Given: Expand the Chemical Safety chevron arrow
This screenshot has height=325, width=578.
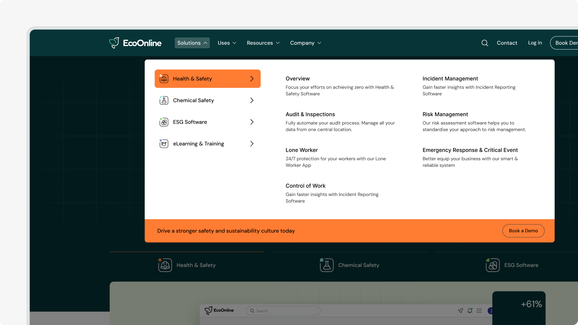Looking at the screenshot, I should pyautogui.click(x=252, y=100).
